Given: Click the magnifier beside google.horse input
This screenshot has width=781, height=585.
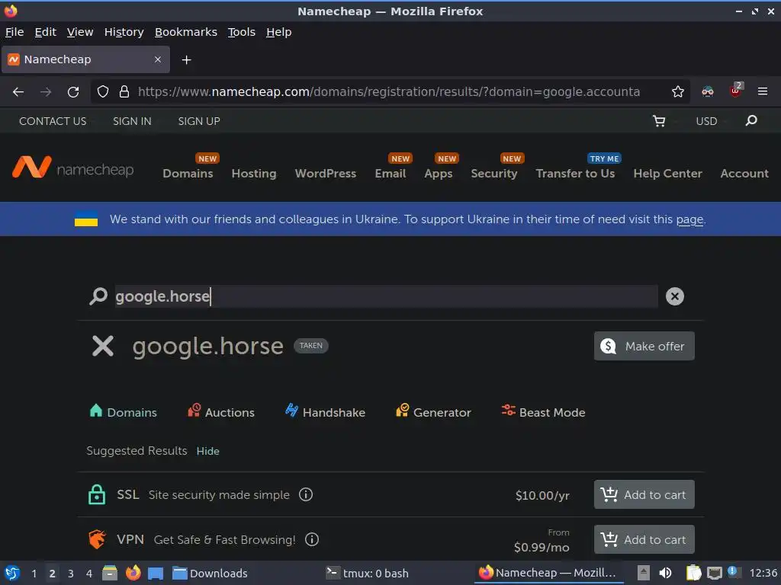Looking at the screenshot, I should pos(98,296).
